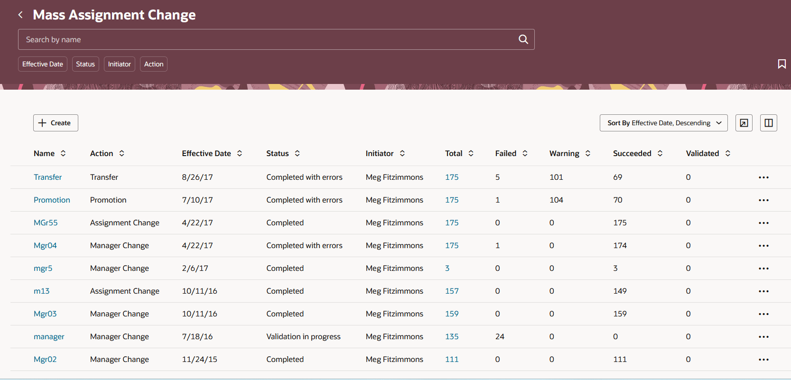Click the bookmark saved search icon

pos(782,64)
